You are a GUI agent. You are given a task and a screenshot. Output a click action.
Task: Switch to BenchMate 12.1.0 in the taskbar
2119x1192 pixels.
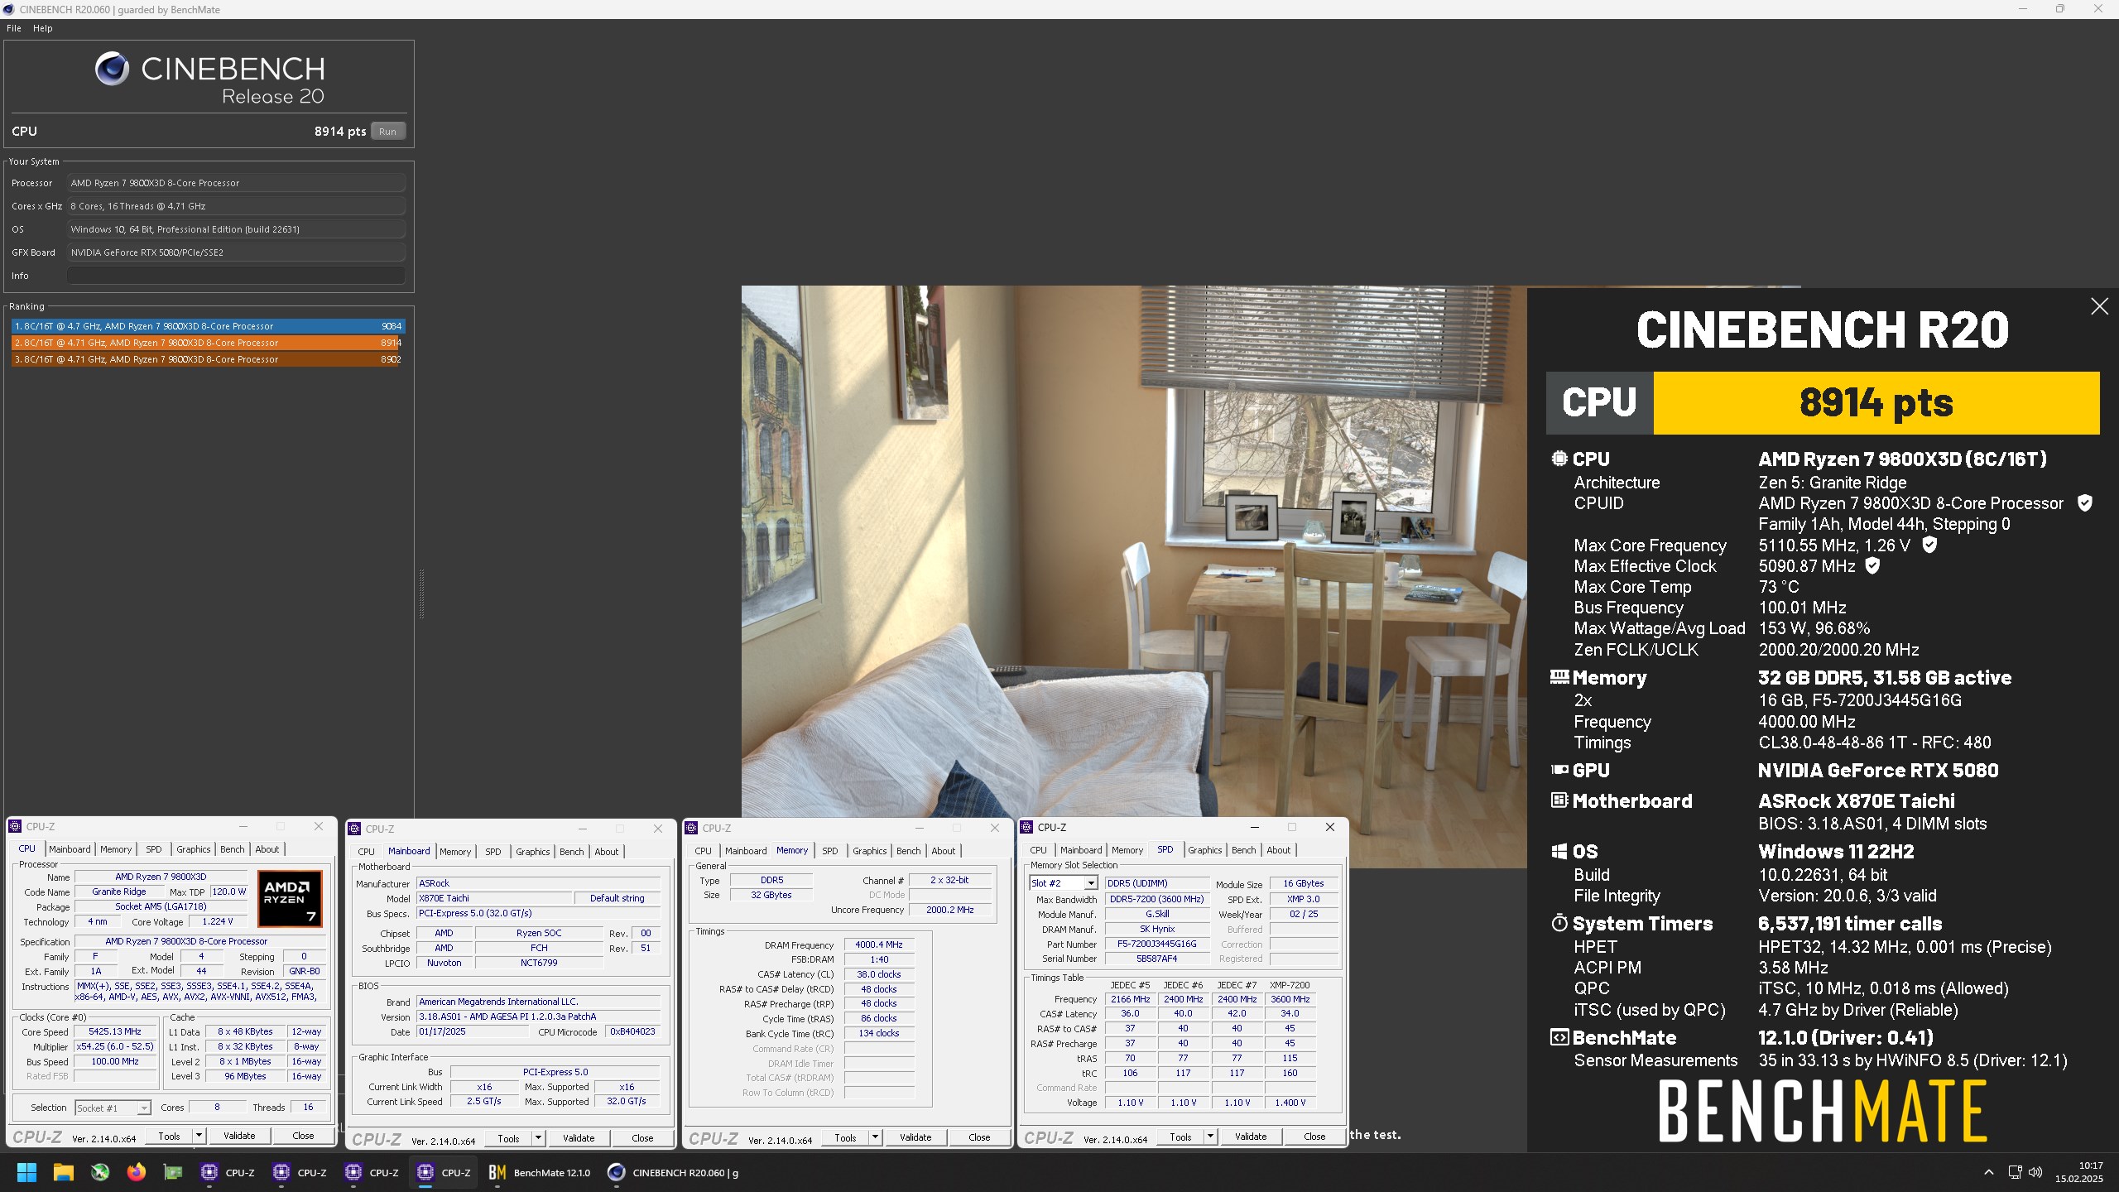(x=540, y=1172)
